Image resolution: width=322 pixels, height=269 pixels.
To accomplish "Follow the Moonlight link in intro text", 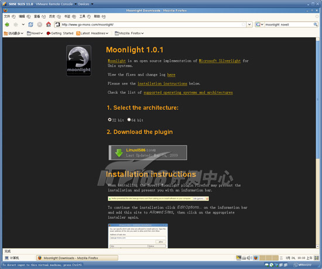I will click(x=117, y=61).
